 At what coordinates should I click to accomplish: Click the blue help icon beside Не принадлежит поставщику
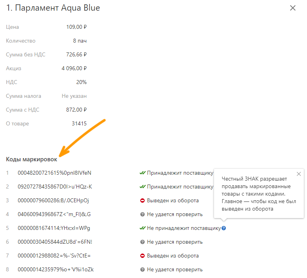click(x=224, y=228)
